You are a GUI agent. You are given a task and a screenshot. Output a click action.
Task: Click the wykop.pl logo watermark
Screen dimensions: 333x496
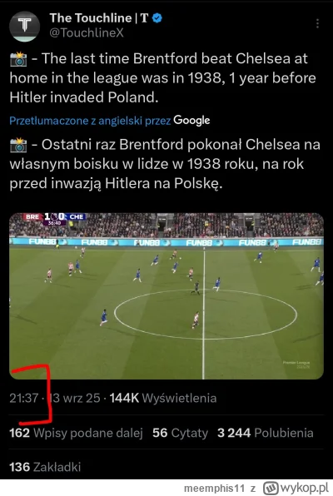click(x=296, y=488)
